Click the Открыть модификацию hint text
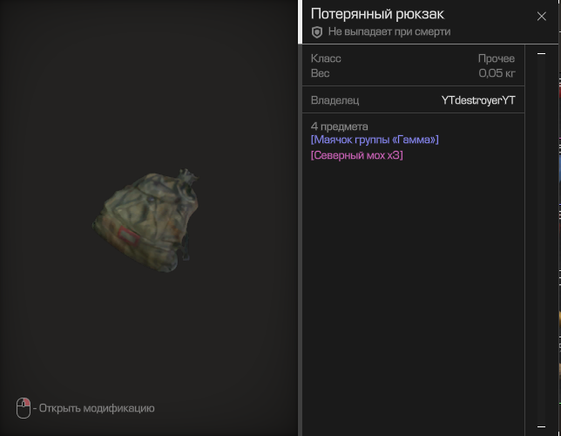Viewport: 561px width, 436px height. 97,408
